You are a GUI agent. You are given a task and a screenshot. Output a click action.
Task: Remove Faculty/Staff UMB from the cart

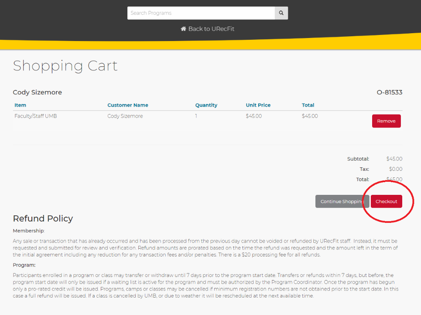pyautogui.click(x=386, y=121)
